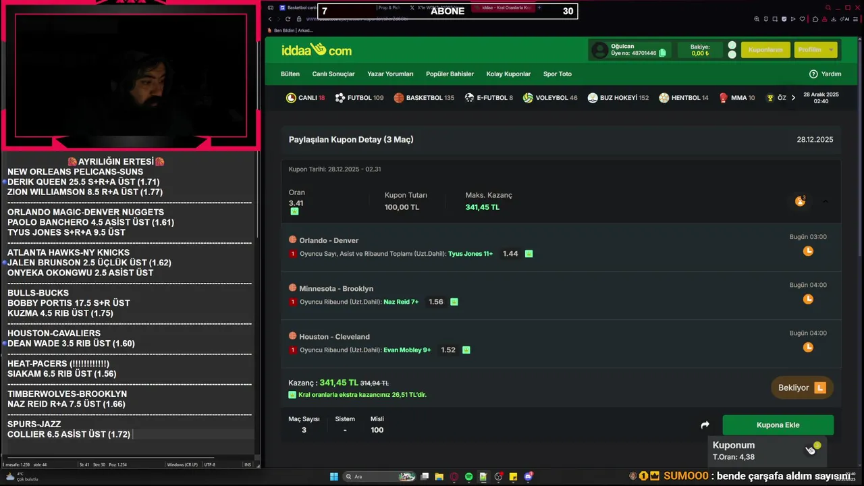The height and width of the screenshot is (486, 864).
Task: Click the green crown icon next to 1.56 odds
Action: 454,302
